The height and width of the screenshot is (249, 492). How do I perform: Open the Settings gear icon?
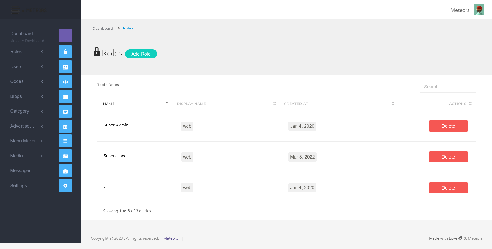(65, 186)
